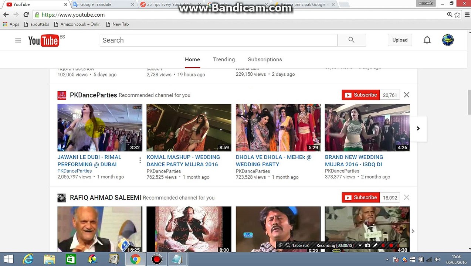Open DHOLA VE DHOLA video thumbnail

[278, 127]
